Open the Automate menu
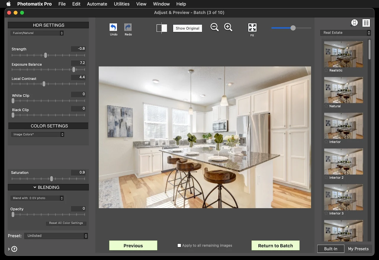 [x=97, y=4]
